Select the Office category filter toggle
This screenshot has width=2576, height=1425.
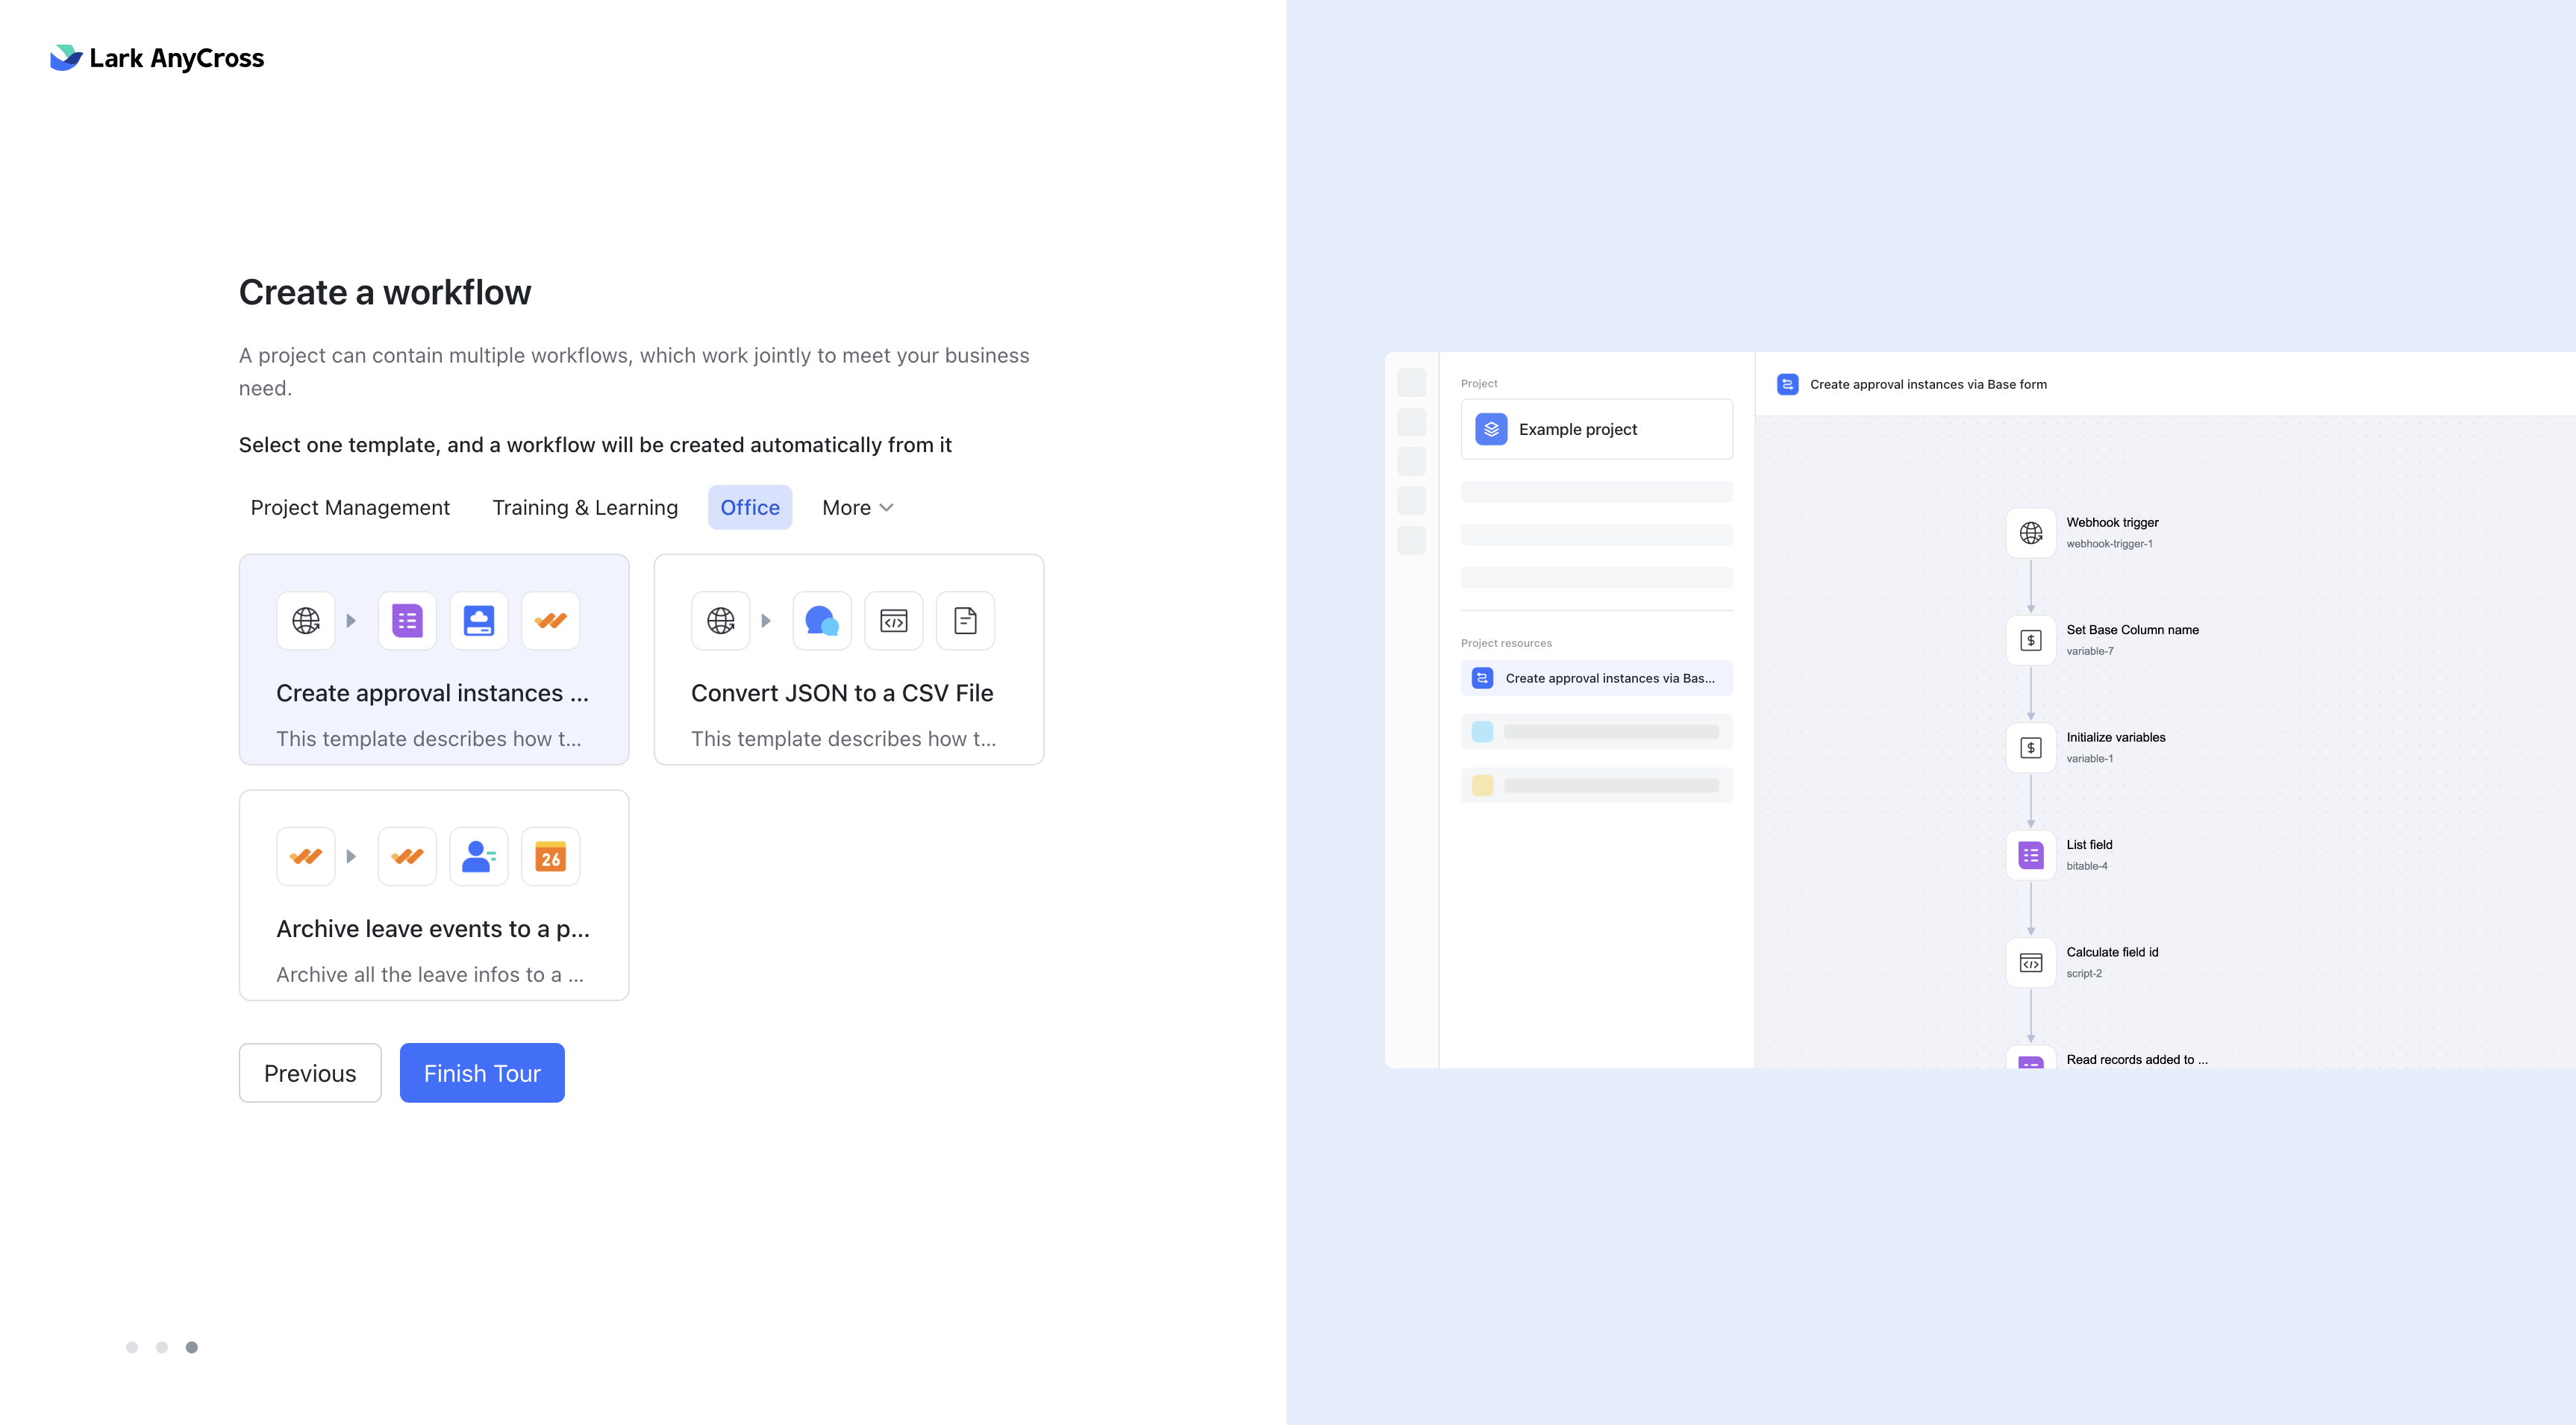(x=751, y=507)
